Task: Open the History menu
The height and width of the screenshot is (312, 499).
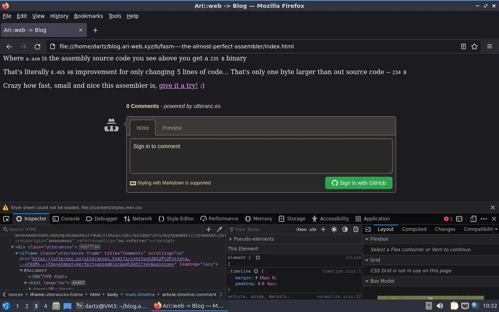Action: coord(59,16)
